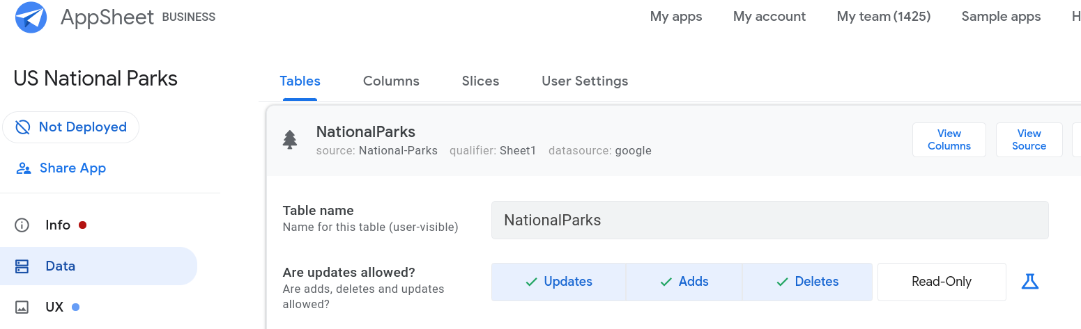Switch to the Columns tab

(391, 81)
